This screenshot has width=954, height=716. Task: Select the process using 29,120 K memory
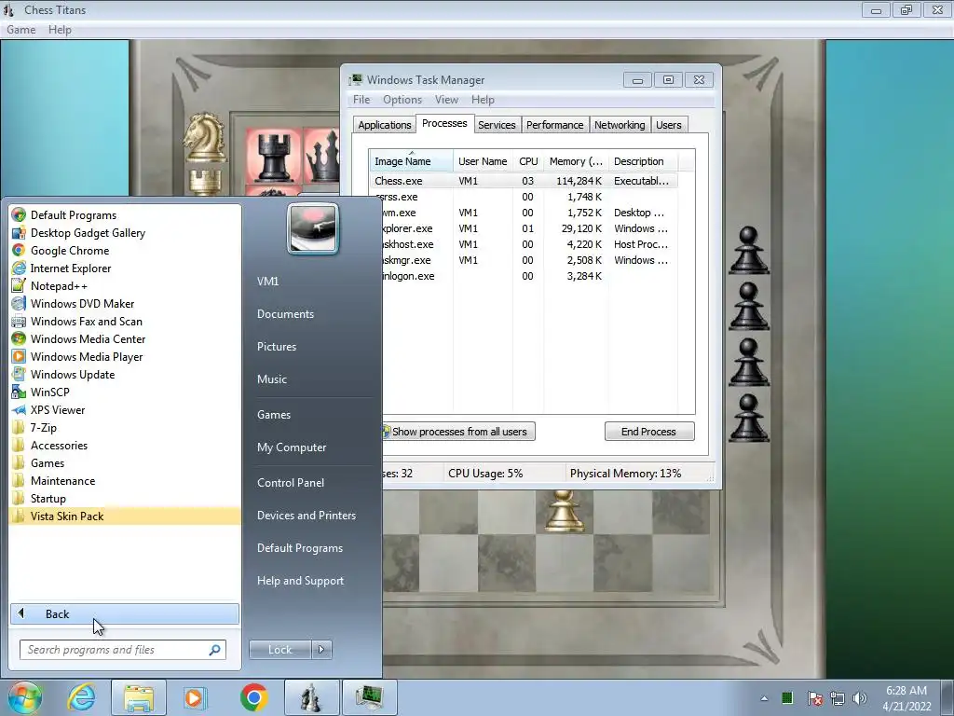(x=524, y=228)
